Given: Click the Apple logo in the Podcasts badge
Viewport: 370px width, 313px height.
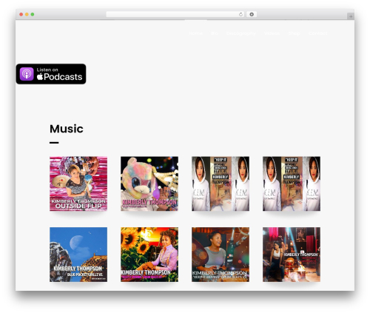Looking at the screenshot, I should coord(40,77).
